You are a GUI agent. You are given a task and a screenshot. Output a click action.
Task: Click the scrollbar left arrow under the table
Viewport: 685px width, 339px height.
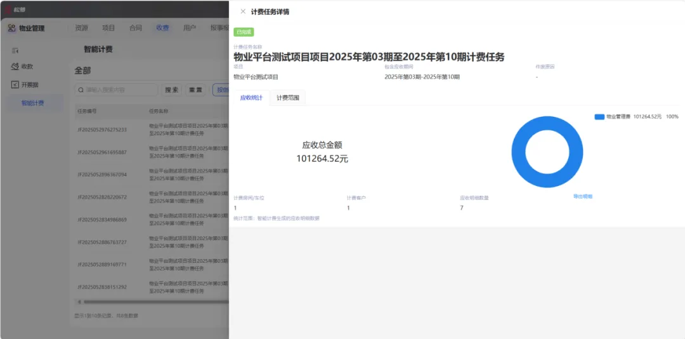(x=79, y=302)
